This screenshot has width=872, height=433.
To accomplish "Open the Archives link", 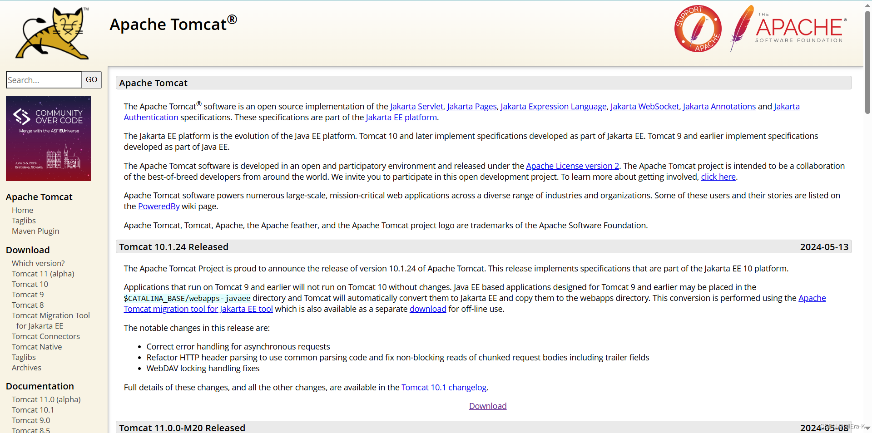I will (x=26, y=368).
